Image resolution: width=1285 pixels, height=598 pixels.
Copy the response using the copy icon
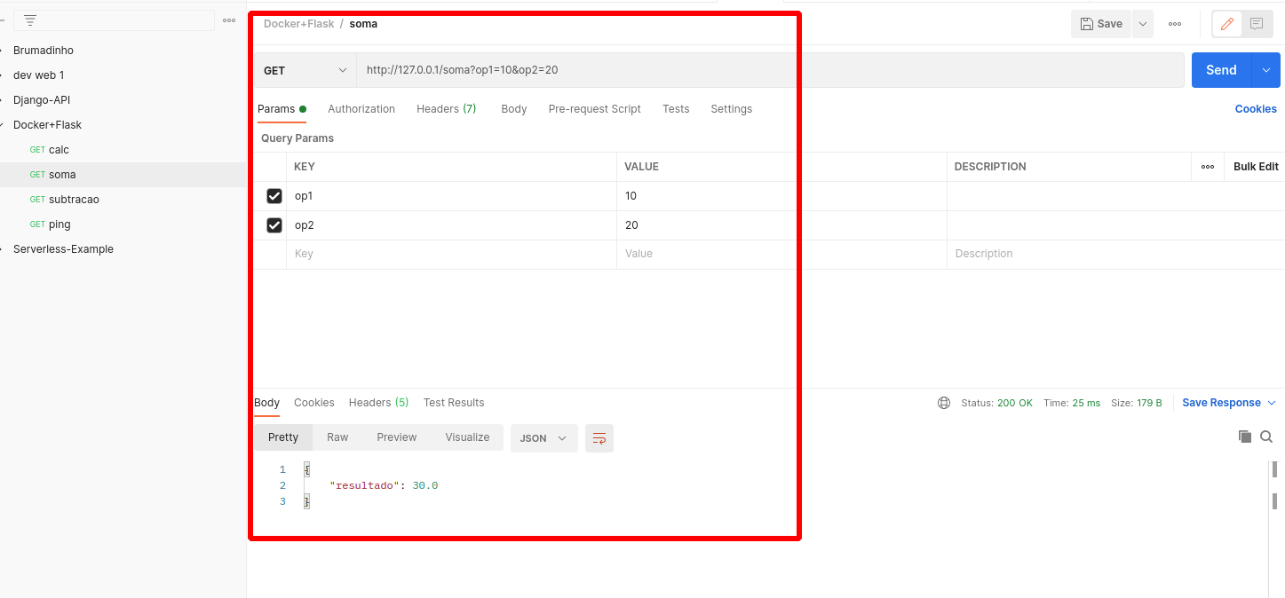[x=1244, y=437]
